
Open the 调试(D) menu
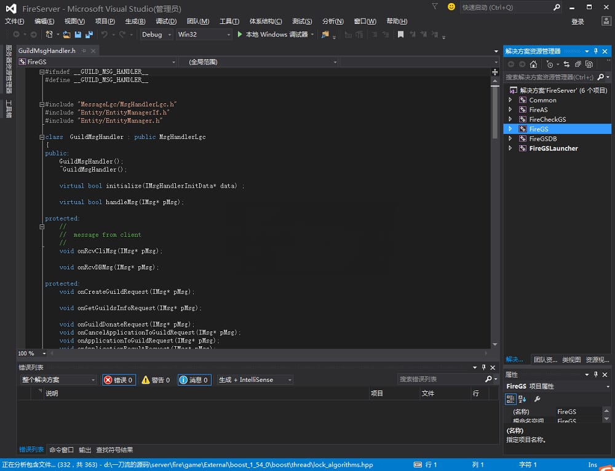[x=166, y=21]
